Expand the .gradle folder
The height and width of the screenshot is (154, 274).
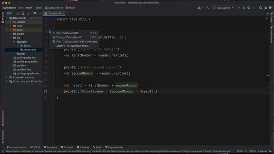pyautogui.click(x=10, y=22)
